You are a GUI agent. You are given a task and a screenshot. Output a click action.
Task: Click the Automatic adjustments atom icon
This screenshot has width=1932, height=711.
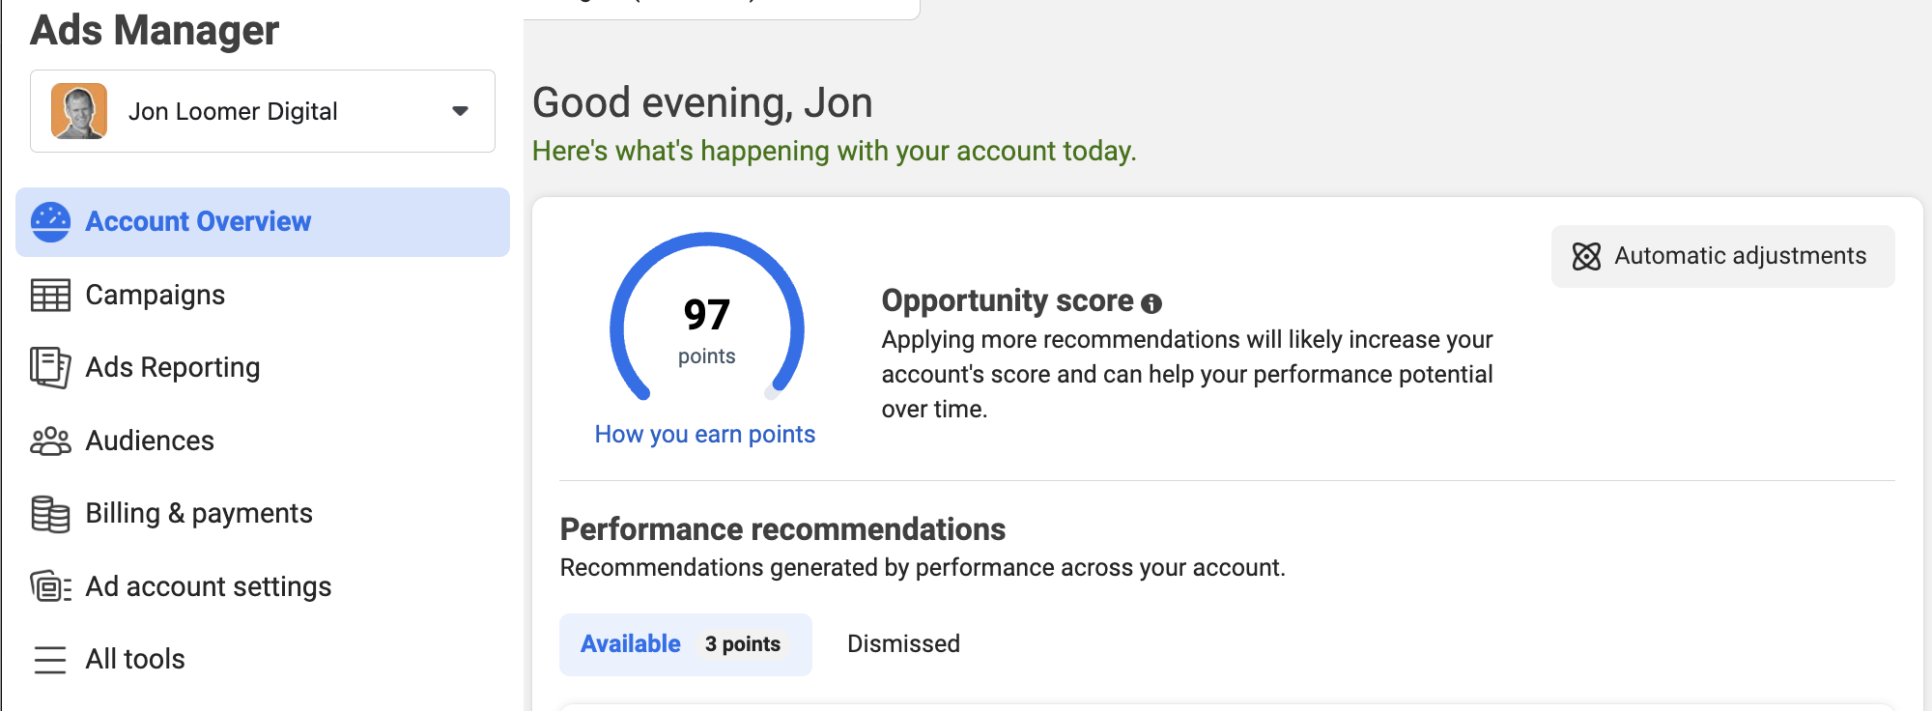click(x=1586, y=256)
